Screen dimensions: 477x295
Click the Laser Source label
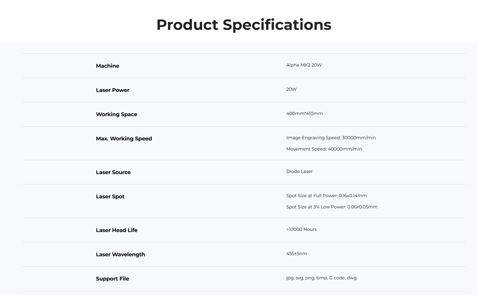click(x=113, y=172)
